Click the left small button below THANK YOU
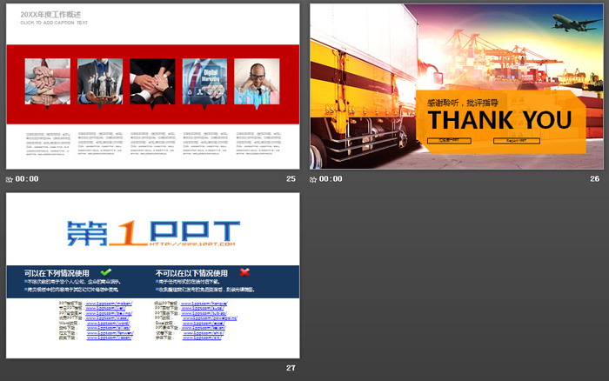609x381 pixels. click(449, 139)
